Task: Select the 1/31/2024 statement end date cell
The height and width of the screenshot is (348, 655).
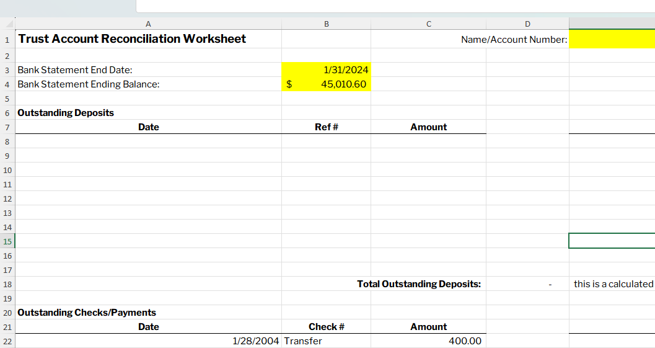Action: (x=326, y=70)
